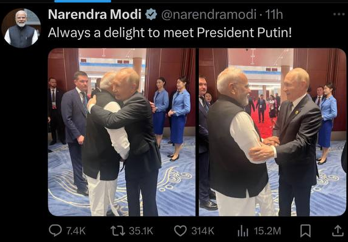Bookmark this tweet
The height and width of the screenshot is (242, 348).
(305, 231)
